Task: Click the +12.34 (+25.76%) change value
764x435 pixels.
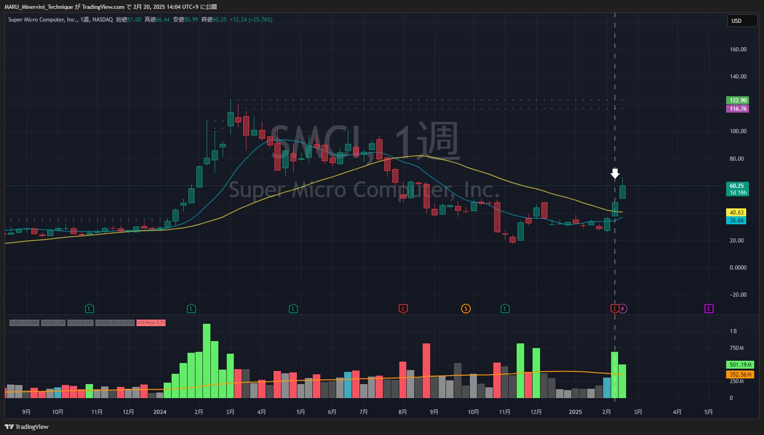Action: [251, 20]
